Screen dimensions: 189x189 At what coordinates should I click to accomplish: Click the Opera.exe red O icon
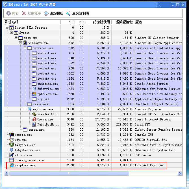(34, 119)
